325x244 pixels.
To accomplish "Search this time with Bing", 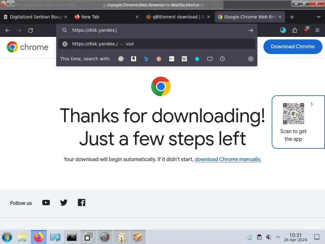I will pyautogui.click(x=146, y=59).
